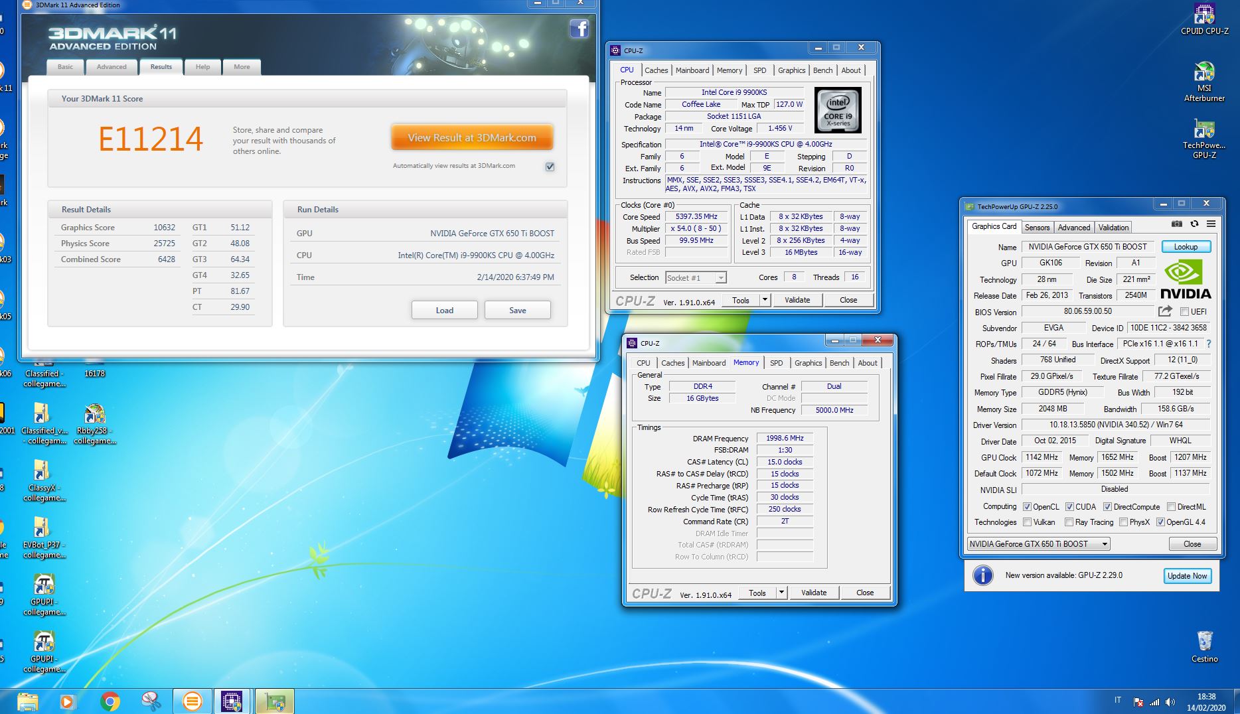The width and height of the screenshot is (1240, 714).
Task: Toggle automatically view results at 3DMark.com
Action: 550,167
